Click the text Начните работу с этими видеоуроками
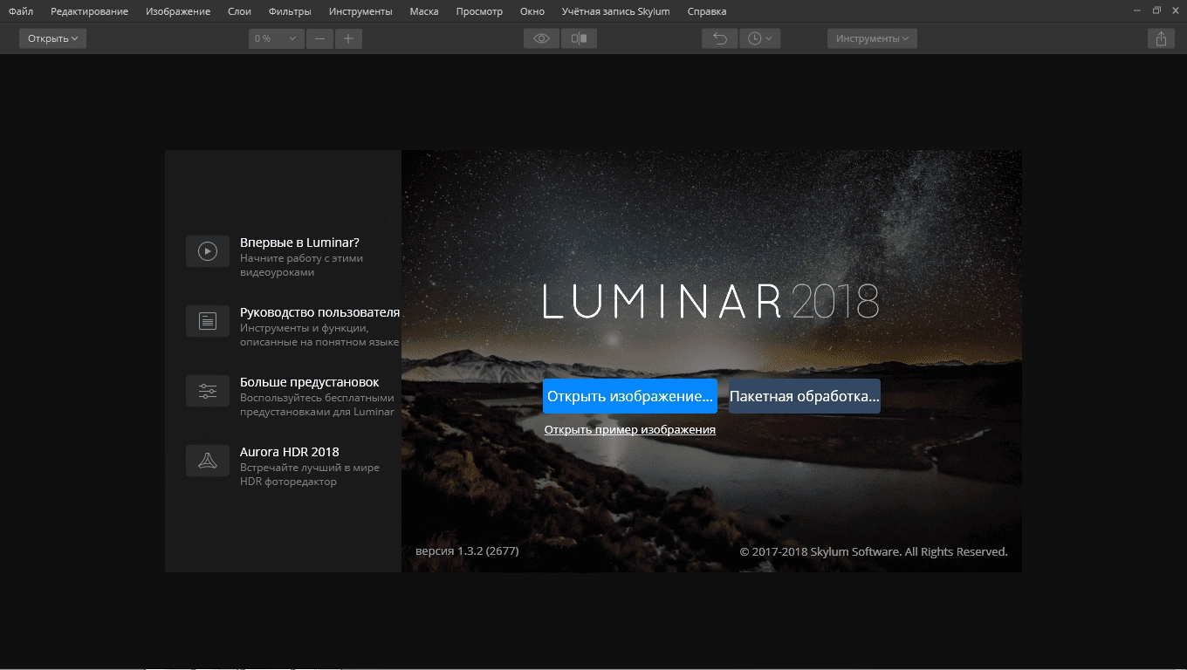Image resolution: width=1187 pixels, height=670 pixels. (x=302, y=265)
